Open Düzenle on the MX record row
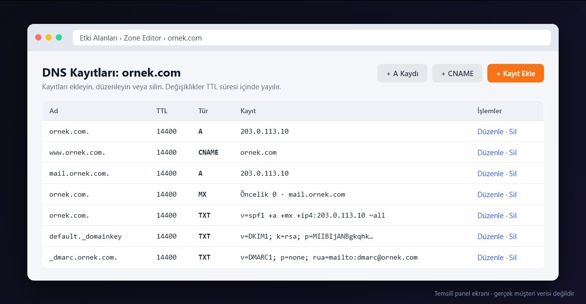 [x=490, y=195]
